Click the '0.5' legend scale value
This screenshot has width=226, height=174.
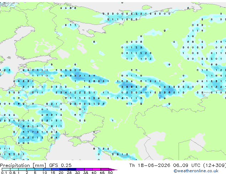[x=12, y=173]
